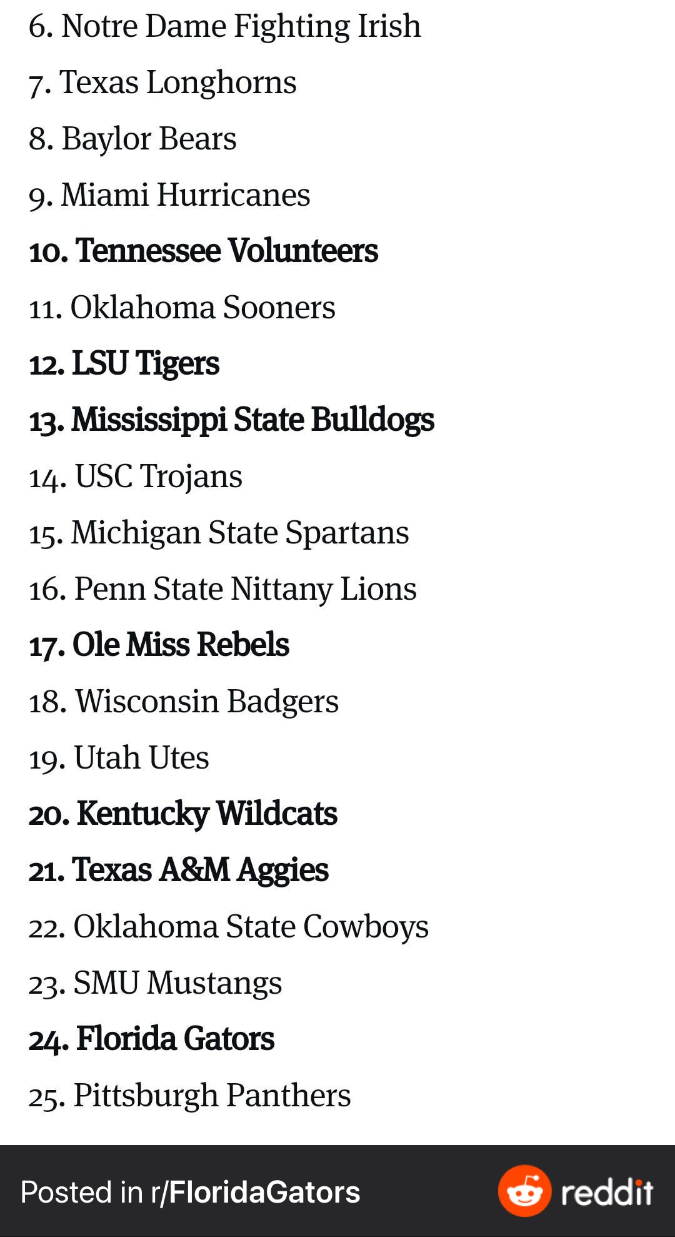
Task: Click the Baylor Bears entry
Action: point(132,139)
